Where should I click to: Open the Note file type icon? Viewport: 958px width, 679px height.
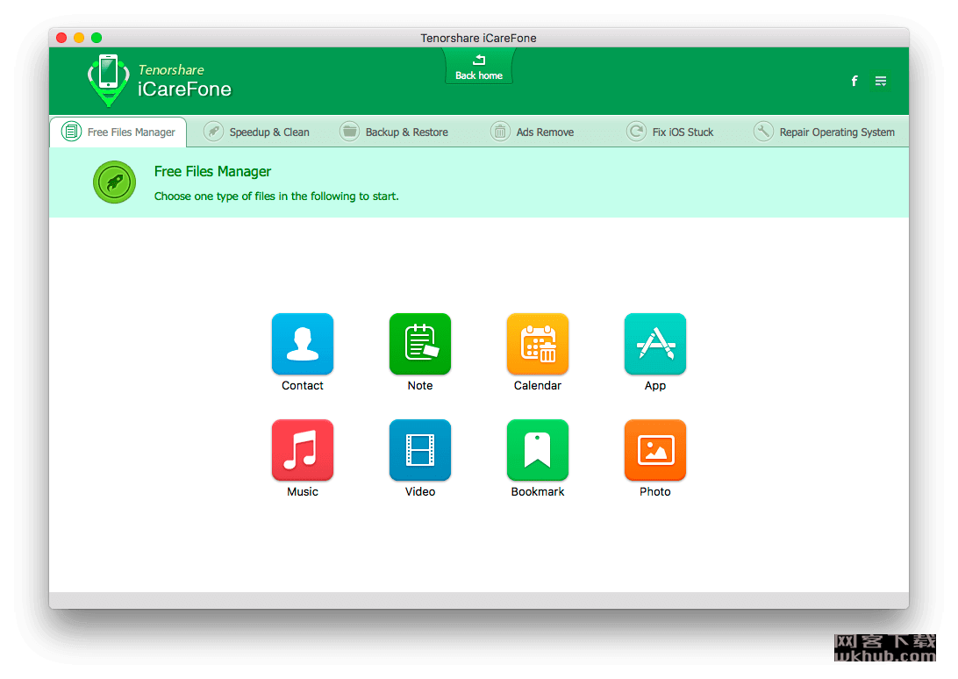[x=419, y=344]
